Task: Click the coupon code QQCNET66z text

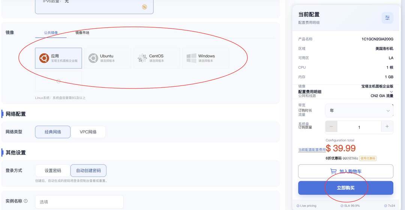Action: 350,158
